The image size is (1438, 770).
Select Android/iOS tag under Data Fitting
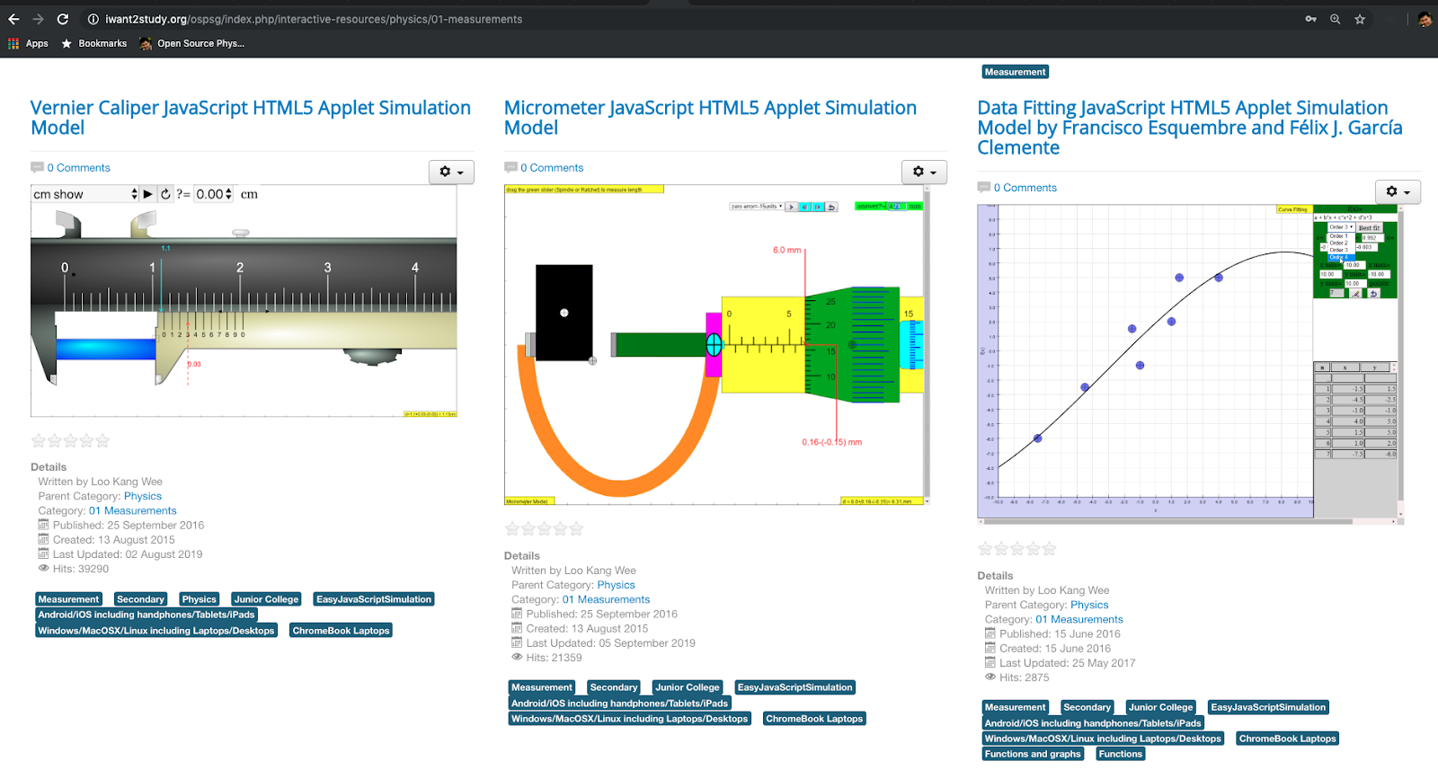(1093, 723)
